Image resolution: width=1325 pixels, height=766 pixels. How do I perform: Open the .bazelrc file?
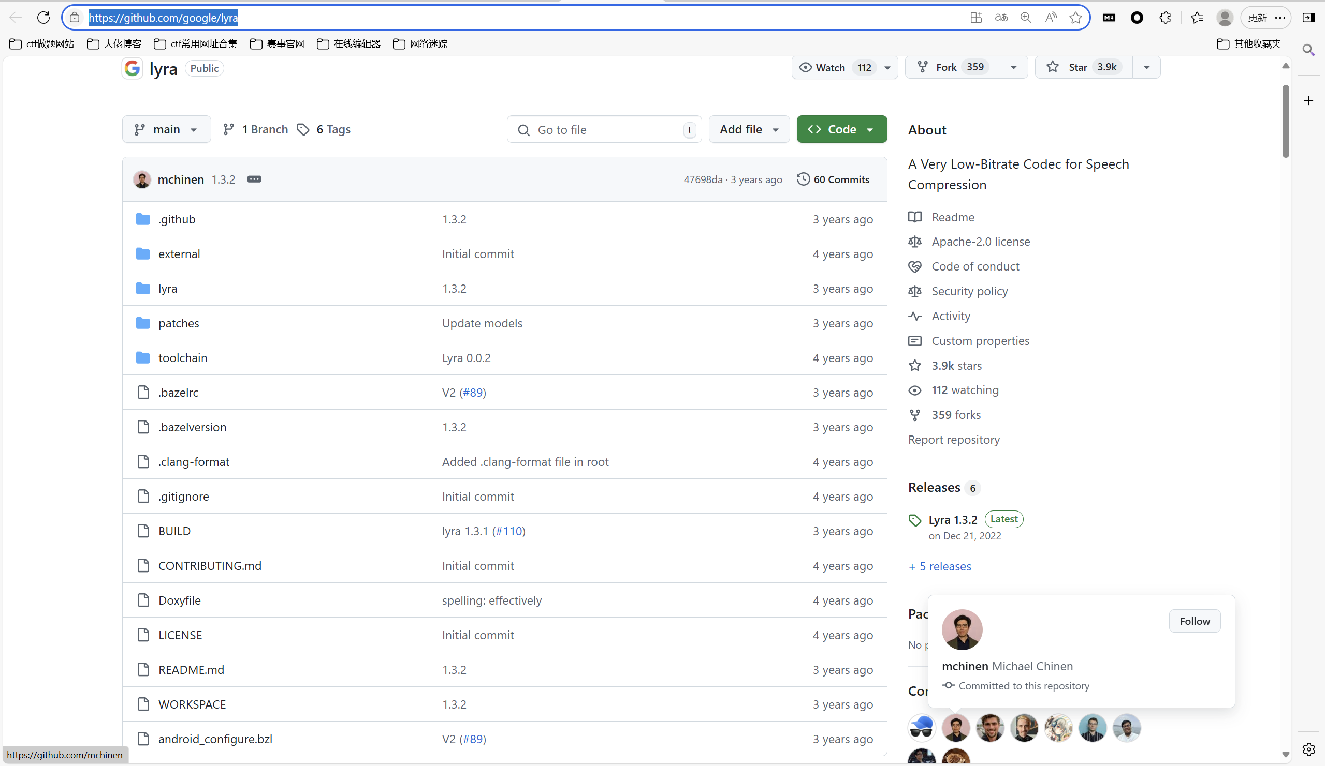(x=178, y=393)
